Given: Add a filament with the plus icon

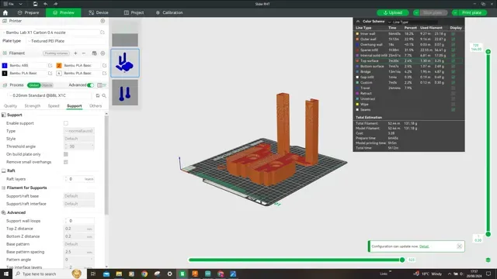Looking at the screenshot, I should (x=75, y=53).
